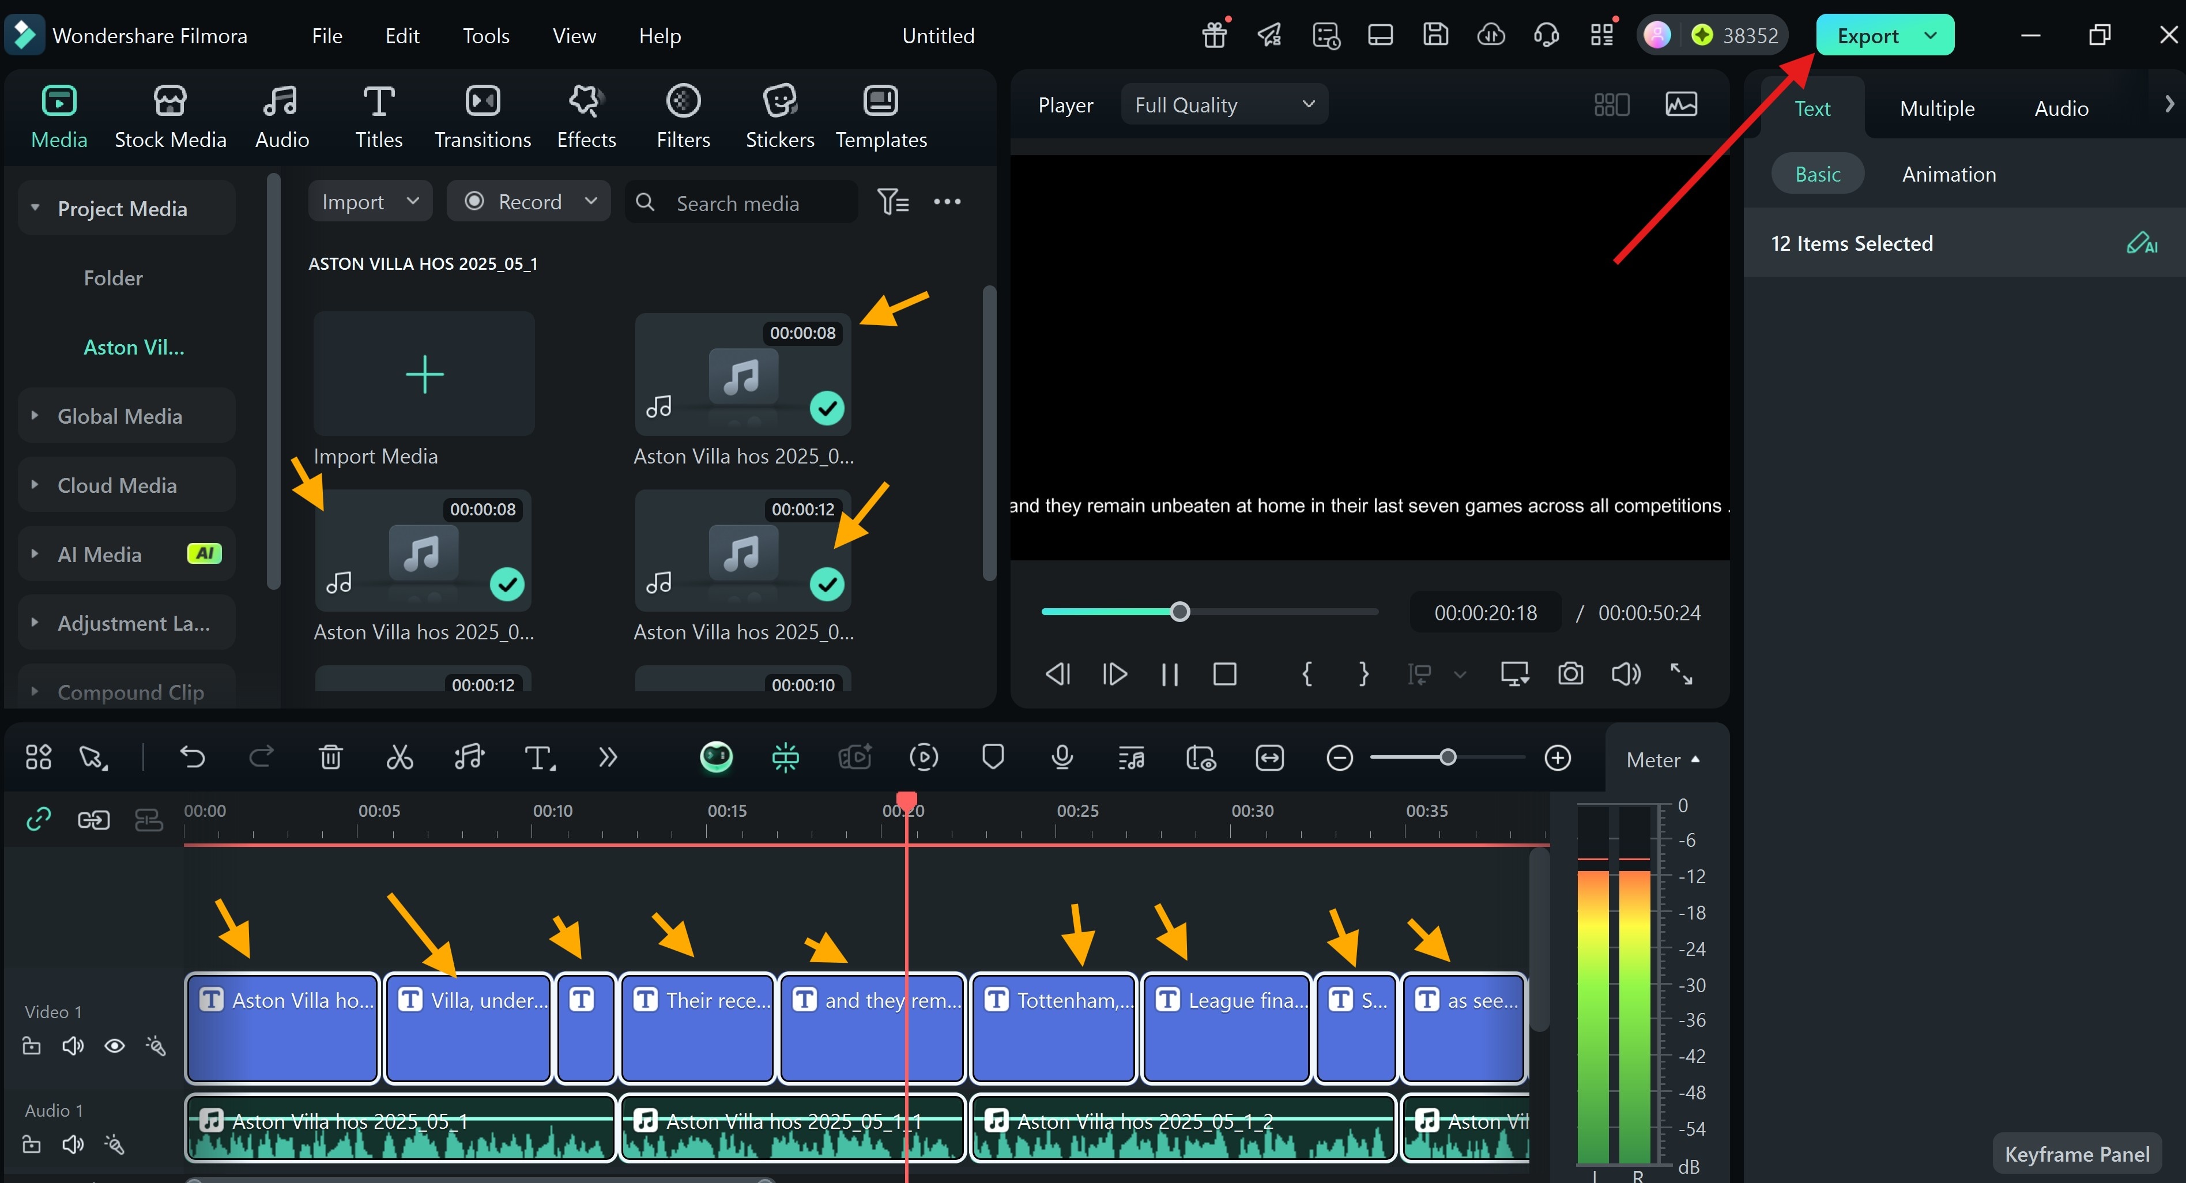Screen dimensions: 2186x1183
Task: Click the Search media field
Action: (742, 202)
